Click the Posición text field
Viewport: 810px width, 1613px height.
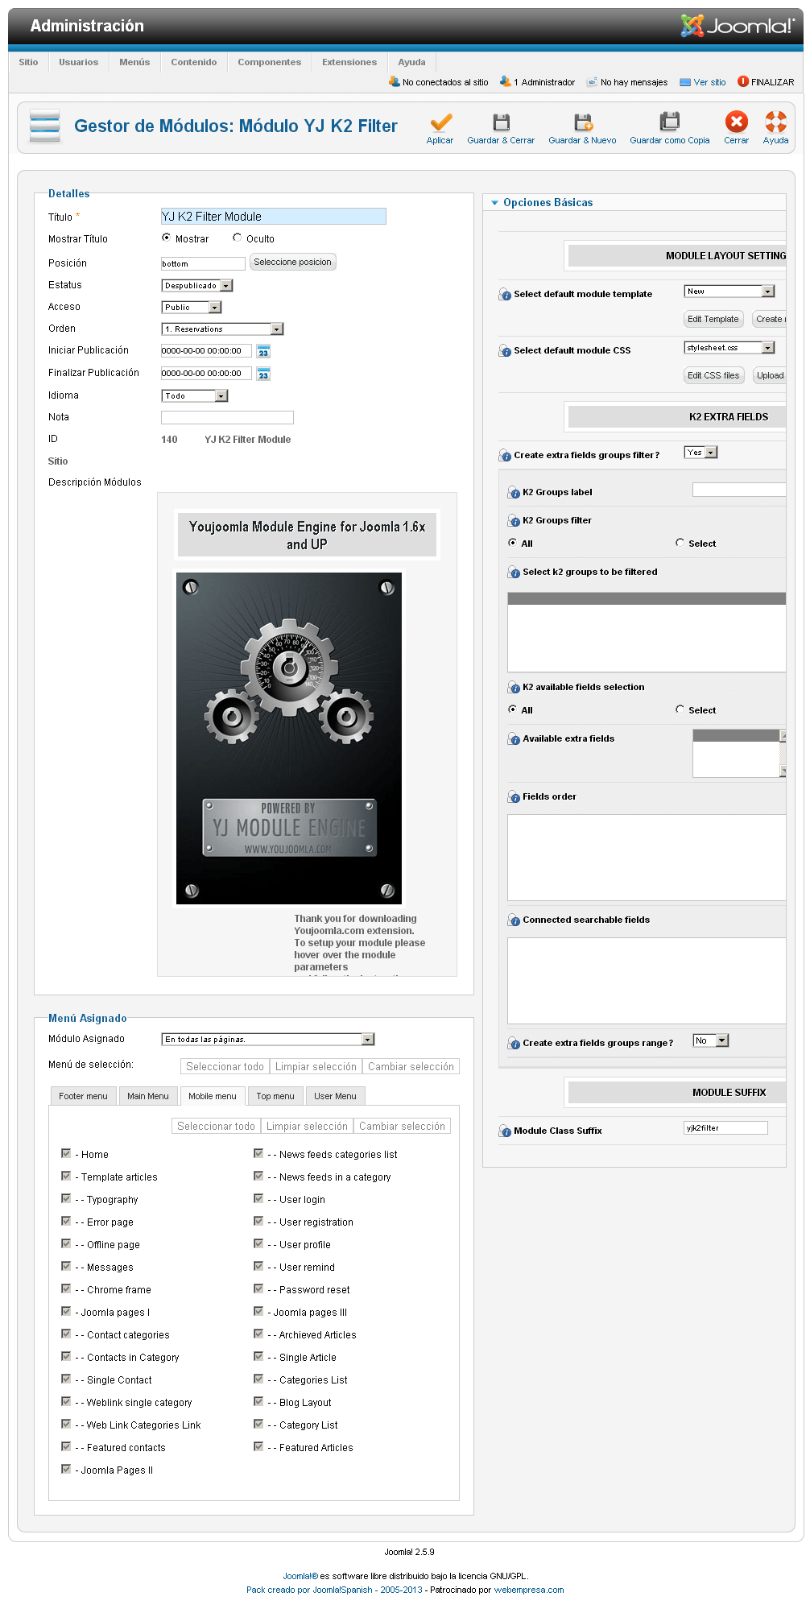click(x=203, y=264)
